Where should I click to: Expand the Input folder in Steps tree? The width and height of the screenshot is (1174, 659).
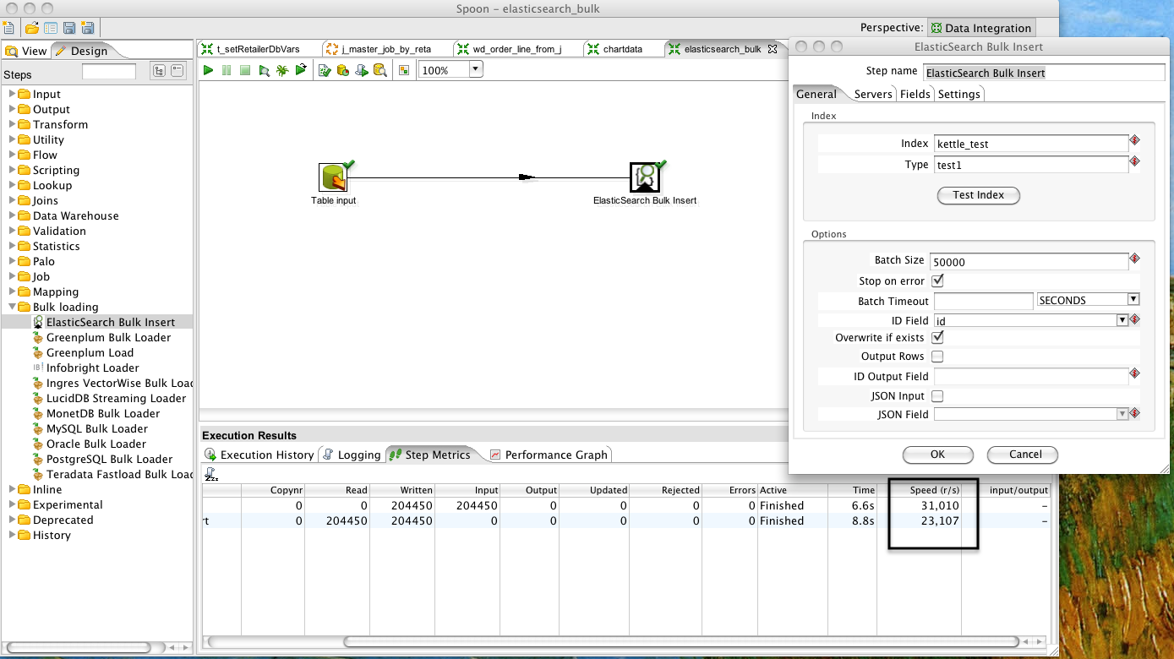click(12, 94)
